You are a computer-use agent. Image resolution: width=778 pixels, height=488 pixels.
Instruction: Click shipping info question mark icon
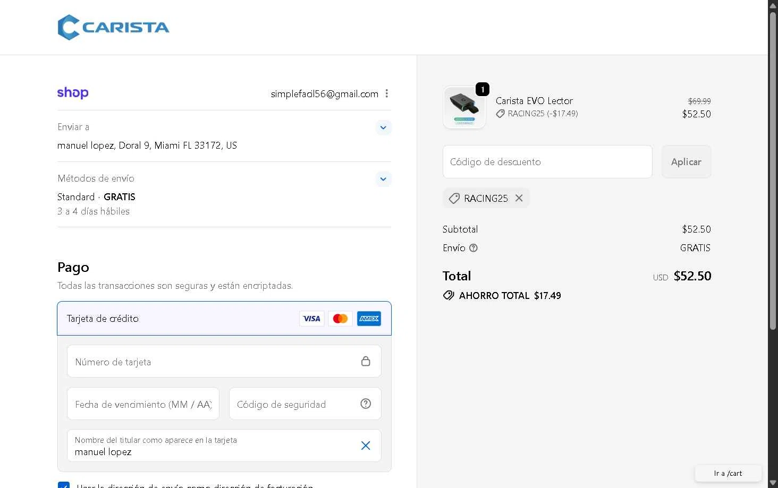[x=473, y=248]
